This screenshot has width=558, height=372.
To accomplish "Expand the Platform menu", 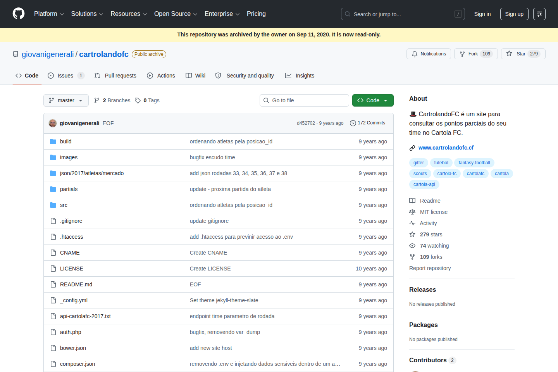I will (49, 14).
